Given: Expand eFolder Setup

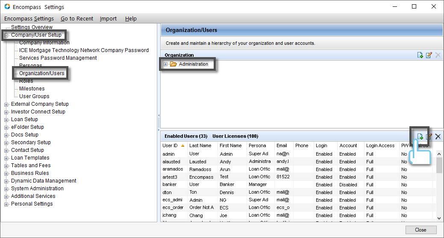Looking at the screenshot, I should [6, 128].
